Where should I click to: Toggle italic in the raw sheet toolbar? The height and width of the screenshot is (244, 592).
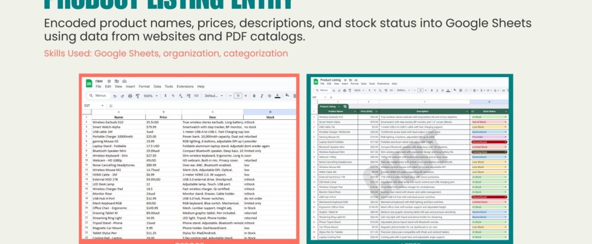pyautogui.click(x=262, y=96)
